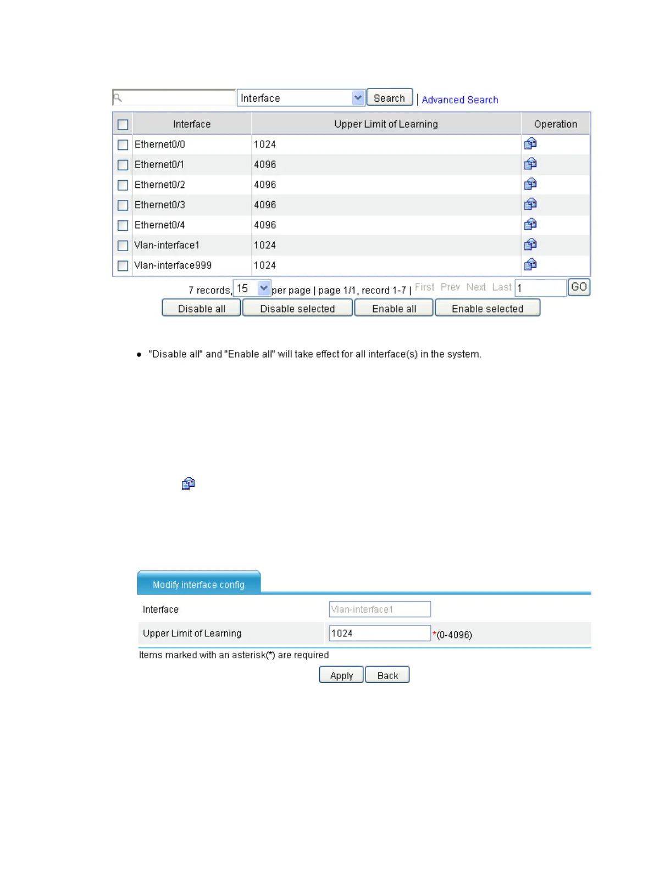Image resolution: width=654 pixels, height=888 pixels.
Task: Click the Apply button
Action: coord(341,675)
